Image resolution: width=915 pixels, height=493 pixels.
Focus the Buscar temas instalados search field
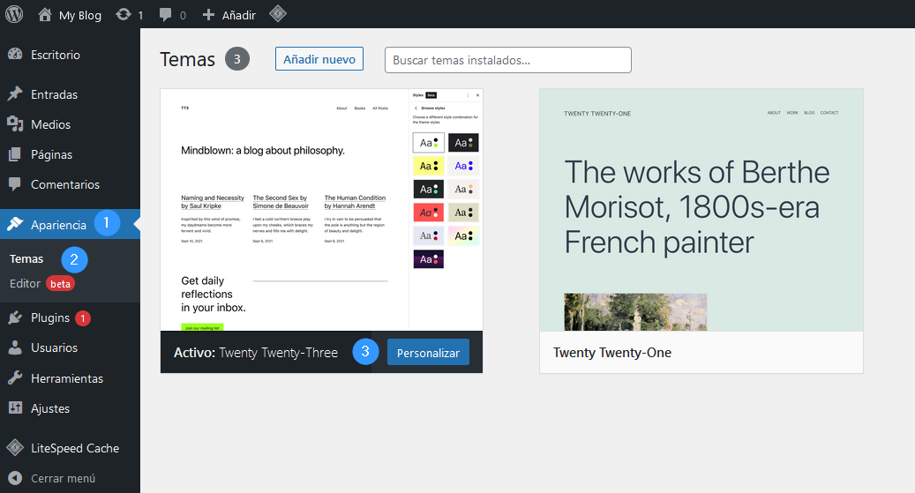coord(507,60)
